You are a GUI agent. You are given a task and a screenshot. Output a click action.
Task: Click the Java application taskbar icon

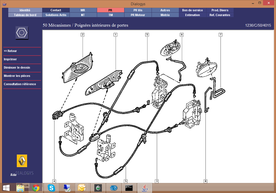[145, 188]
